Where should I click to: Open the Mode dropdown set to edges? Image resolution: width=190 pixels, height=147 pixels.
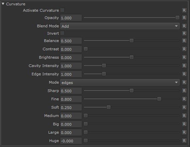pyautogui.click(x=120, y=82)
